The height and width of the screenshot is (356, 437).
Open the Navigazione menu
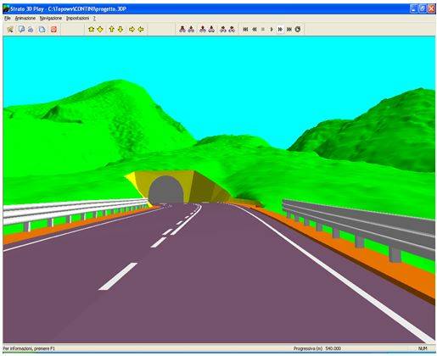tap(51, 19)
